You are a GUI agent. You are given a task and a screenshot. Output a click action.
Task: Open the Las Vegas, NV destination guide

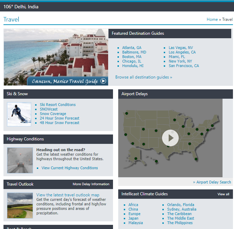181,48
